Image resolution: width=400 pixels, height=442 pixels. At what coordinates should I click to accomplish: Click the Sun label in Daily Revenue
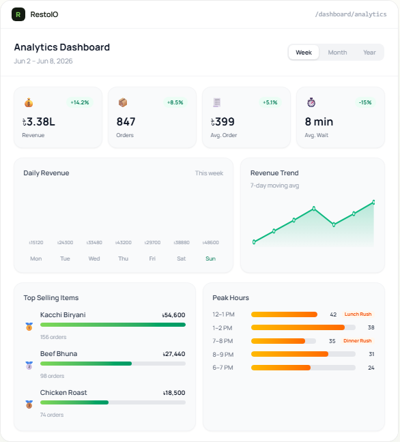coord(210,259)
